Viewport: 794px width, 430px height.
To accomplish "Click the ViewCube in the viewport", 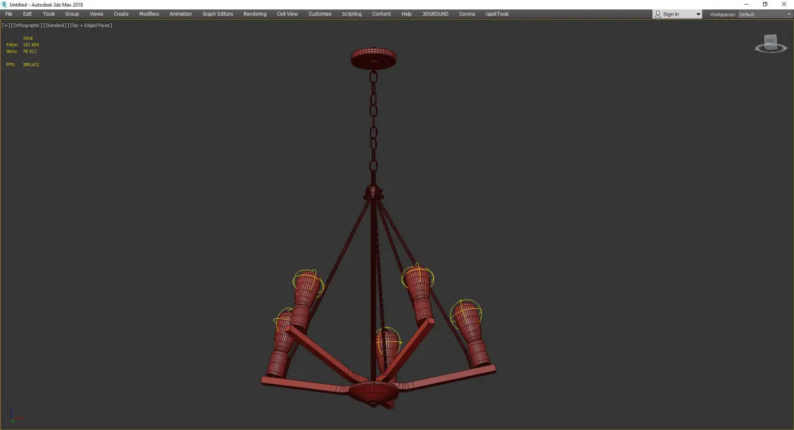I will click(x=770, y=42).
